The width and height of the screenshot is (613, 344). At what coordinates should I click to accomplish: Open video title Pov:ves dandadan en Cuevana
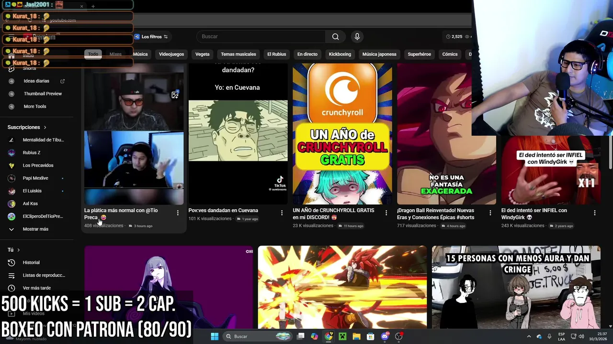tap(223, 210)
